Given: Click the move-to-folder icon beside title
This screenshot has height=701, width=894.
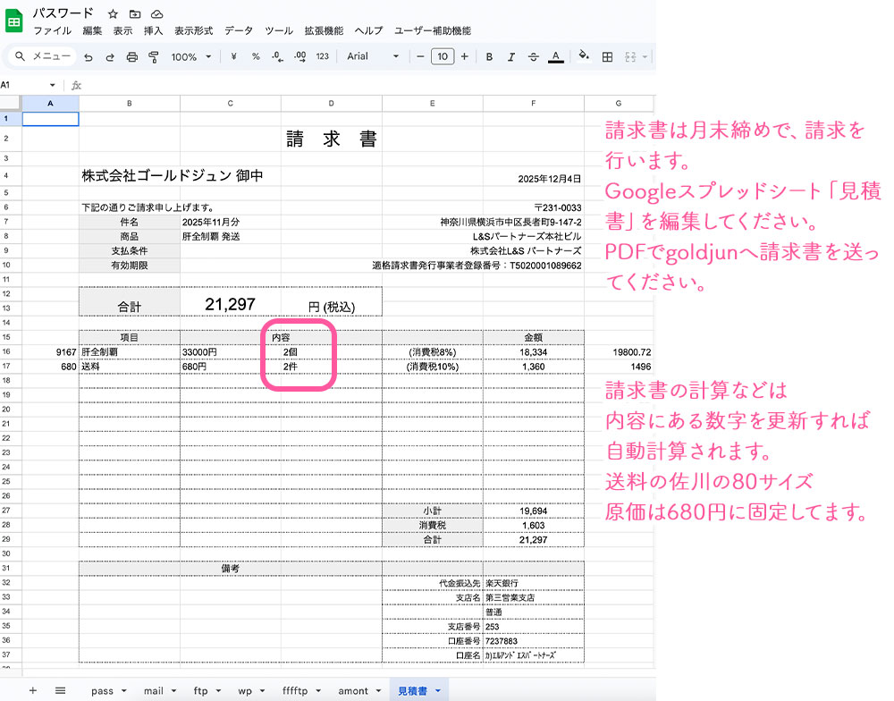Looking at the screenshot, I should tap(135, 14).
